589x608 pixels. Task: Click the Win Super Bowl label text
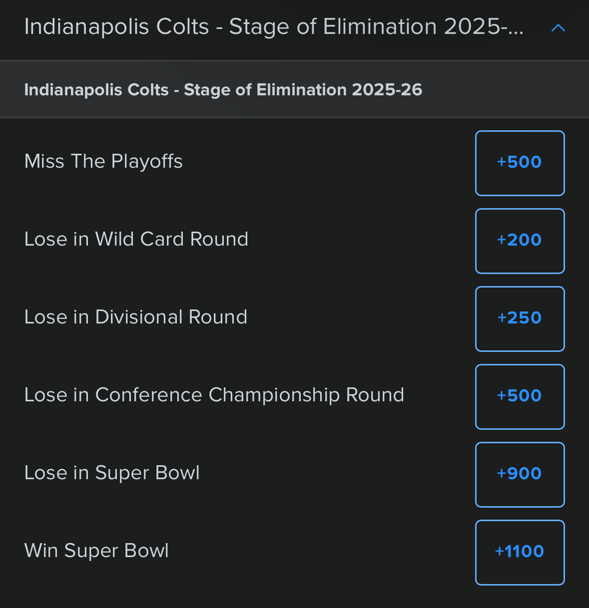point(96,551)
